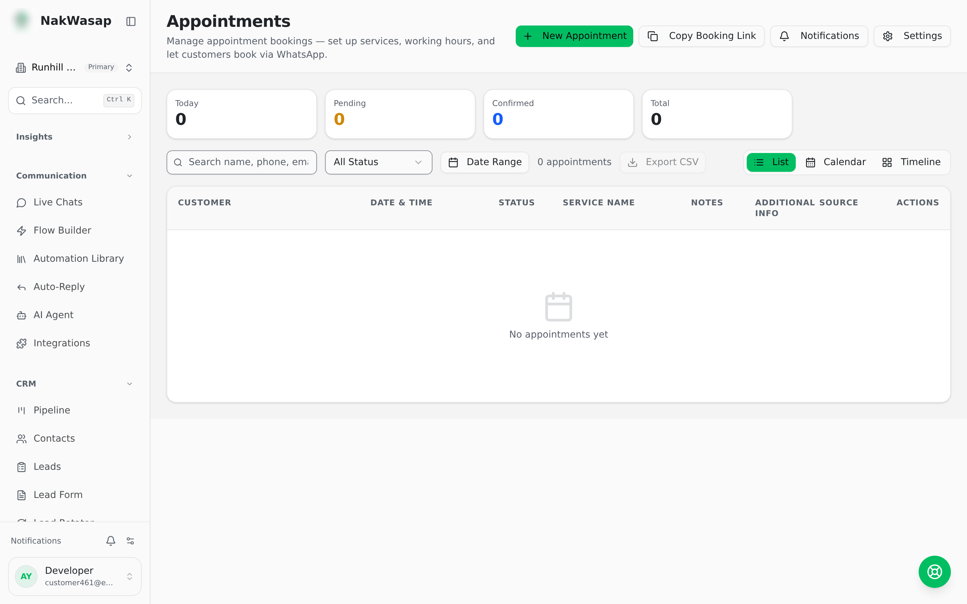
Task: Click the CUSTOMER column header
Action: pos(204,203)
